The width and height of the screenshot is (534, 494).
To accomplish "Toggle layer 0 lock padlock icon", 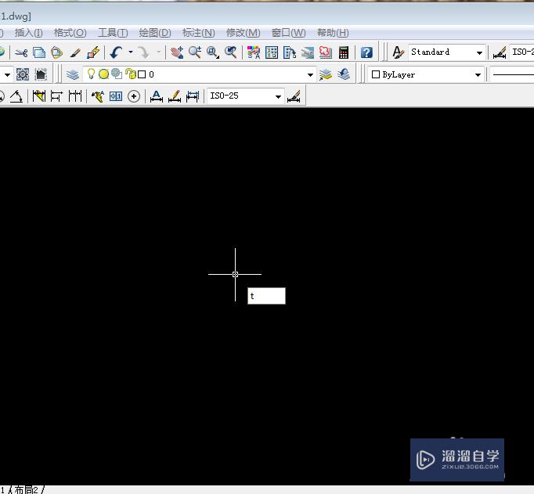I will click(x=131, y=74).
